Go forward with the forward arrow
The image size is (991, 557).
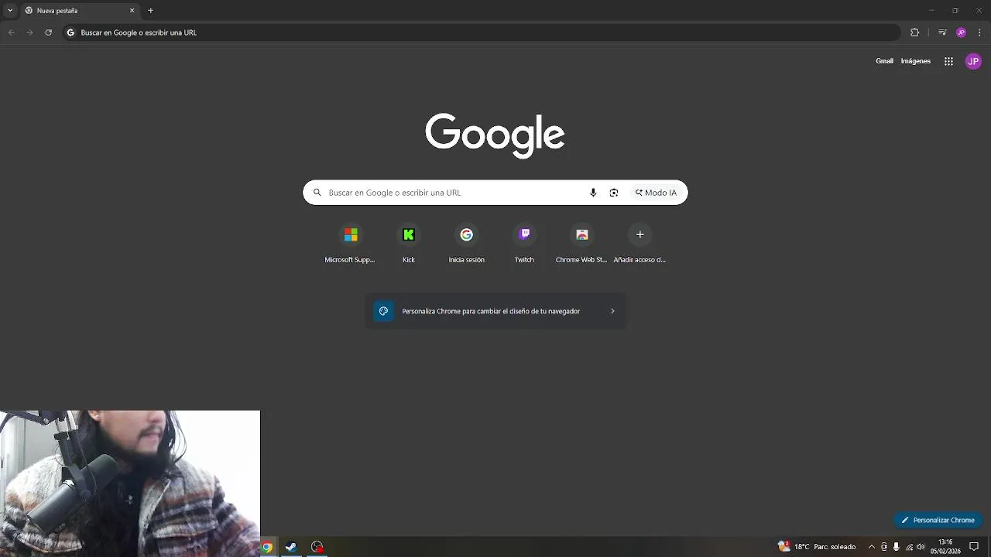click(x=29, y=32)
